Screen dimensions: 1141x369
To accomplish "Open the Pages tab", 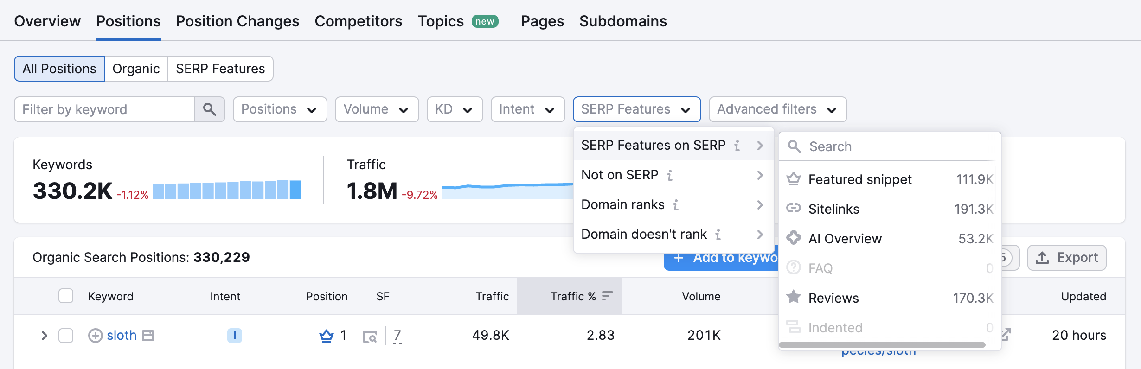I will click(x=542, y=21).
